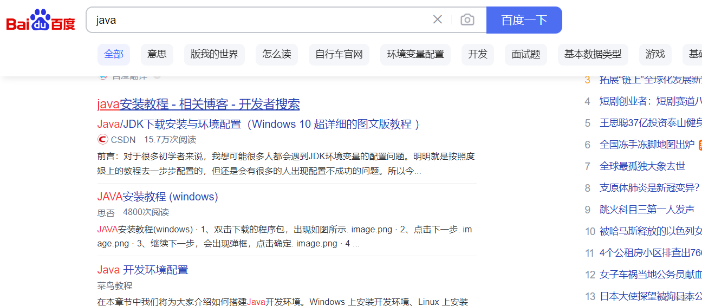Screen dimensions: 702x306
Task: Select the 怎么读 filter tab
Action: [x=277, y=54]
